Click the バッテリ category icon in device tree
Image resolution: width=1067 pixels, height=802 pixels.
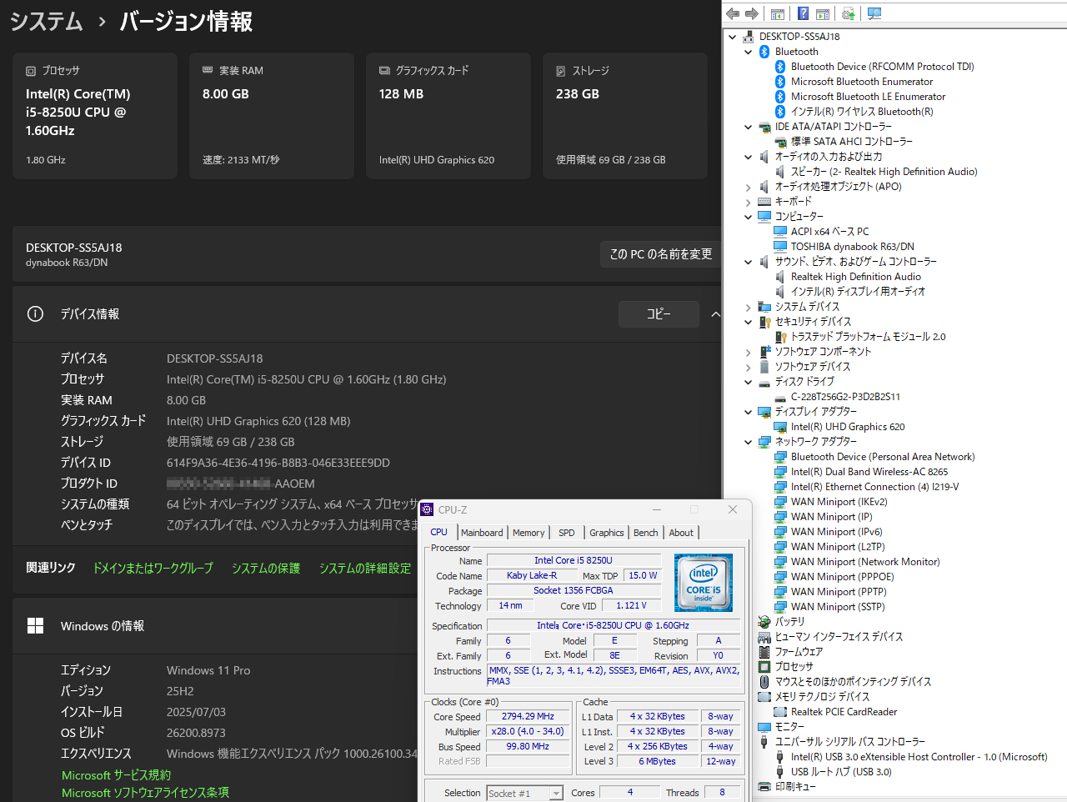764,621
